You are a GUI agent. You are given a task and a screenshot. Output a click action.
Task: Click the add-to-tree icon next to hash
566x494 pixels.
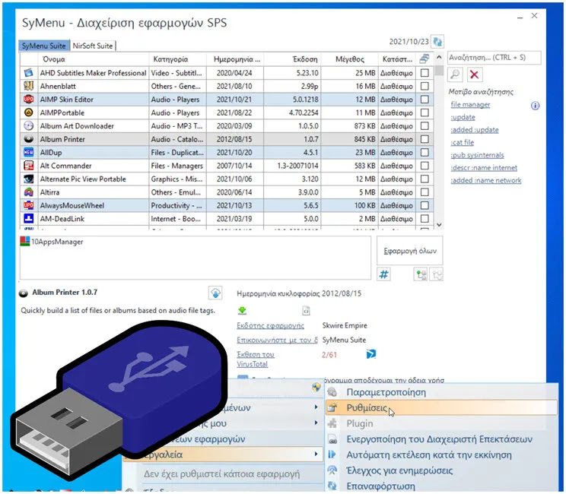(x=421, y=275)
